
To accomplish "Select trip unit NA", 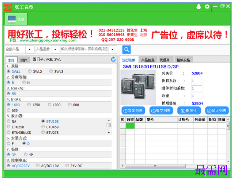I will click(9, 121).
